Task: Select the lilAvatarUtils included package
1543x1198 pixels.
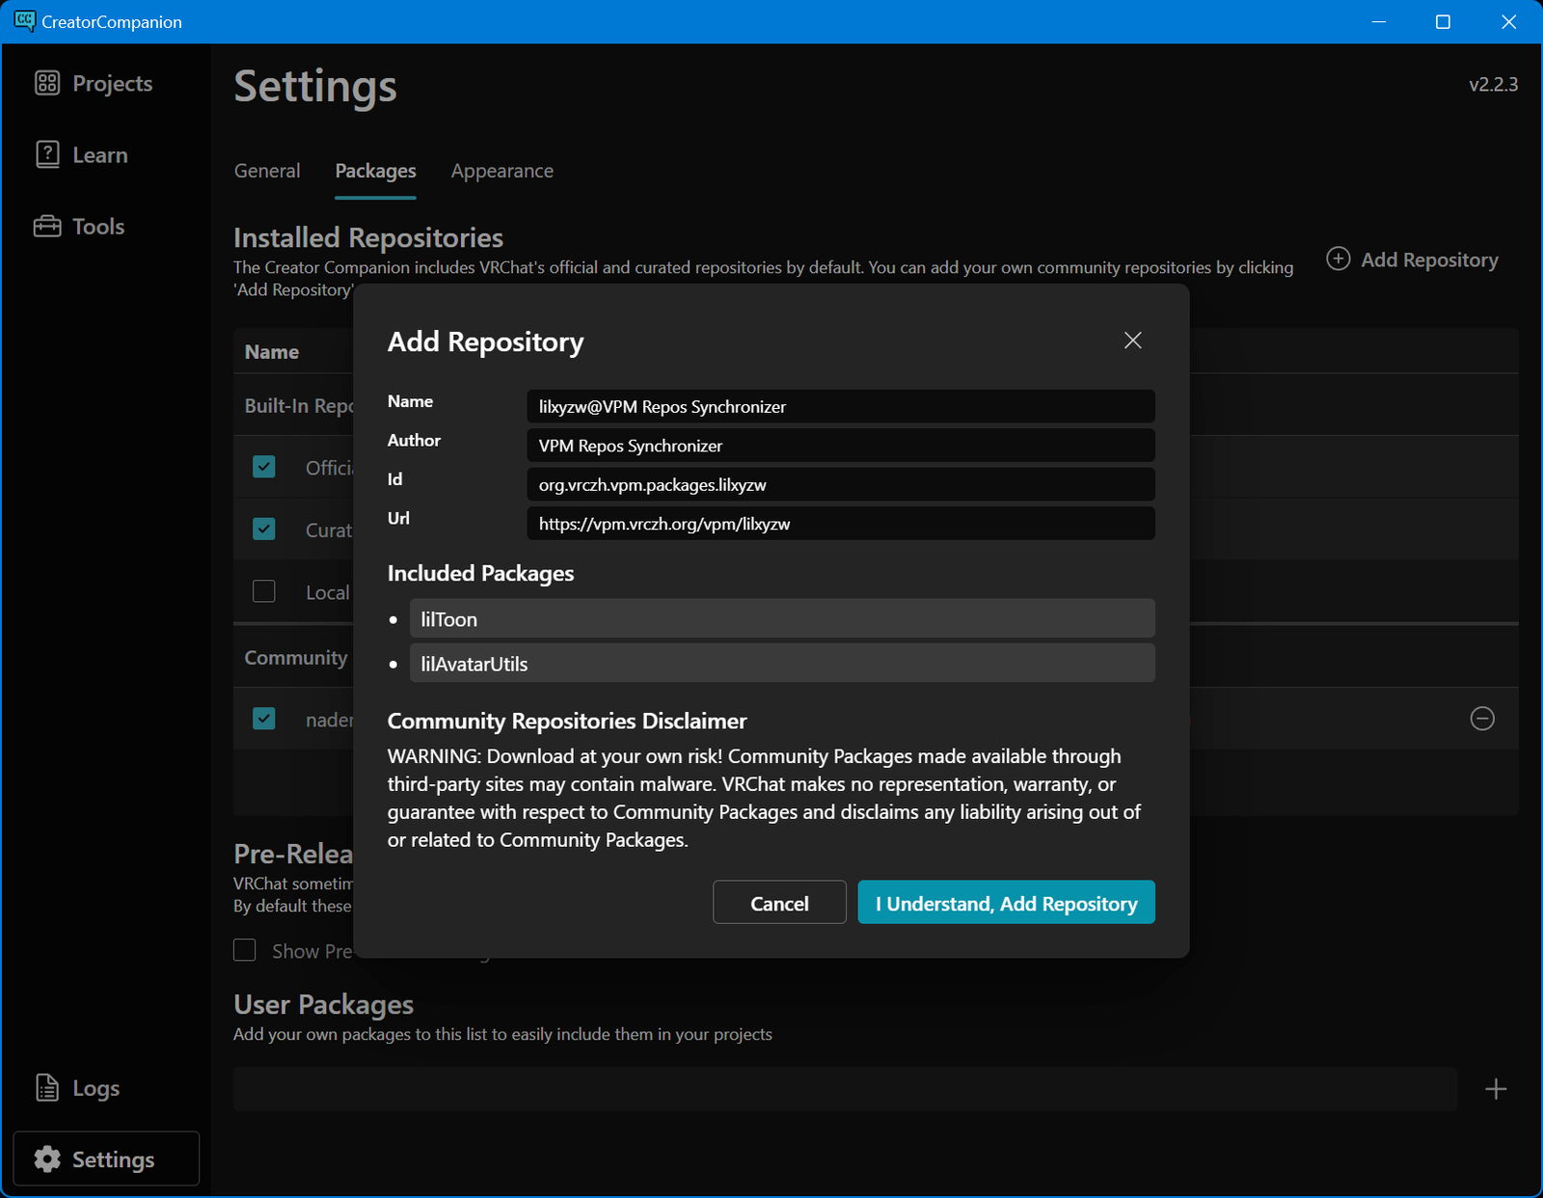Action: point(782,663)
